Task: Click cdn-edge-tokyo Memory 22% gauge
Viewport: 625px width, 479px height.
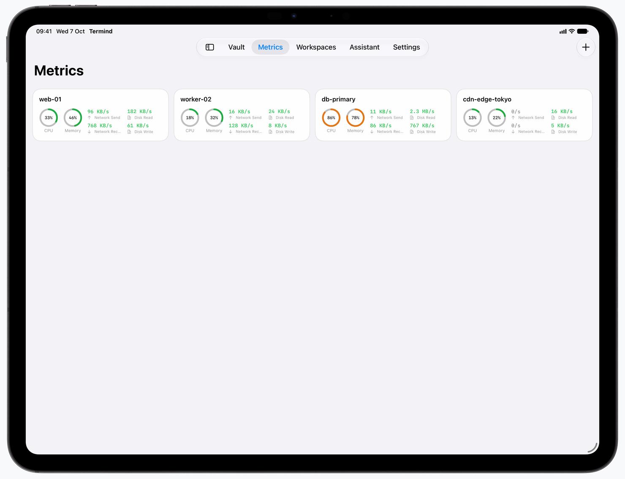Action: click(x=497, y=118)
